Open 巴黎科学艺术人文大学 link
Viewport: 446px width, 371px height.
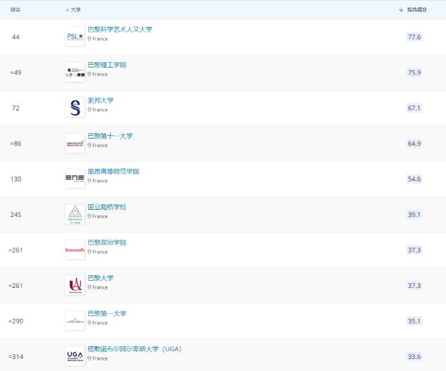click(x=120, y=30)
